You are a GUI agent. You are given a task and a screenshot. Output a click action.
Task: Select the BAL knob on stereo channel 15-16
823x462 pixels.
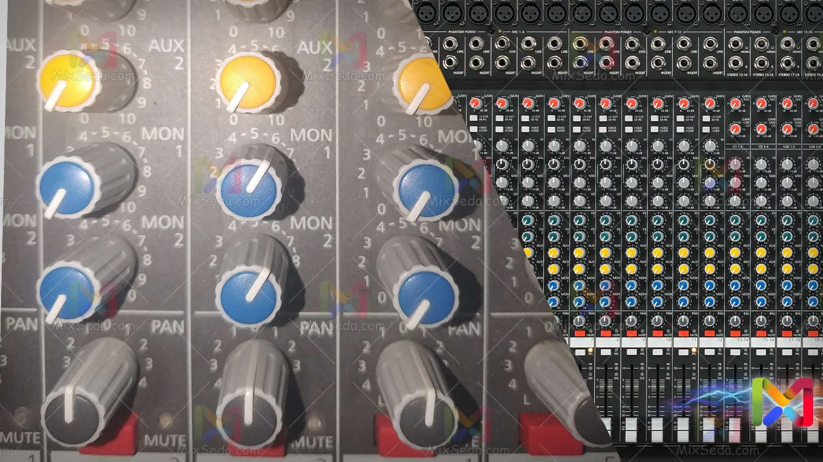(x=761, y=321)
